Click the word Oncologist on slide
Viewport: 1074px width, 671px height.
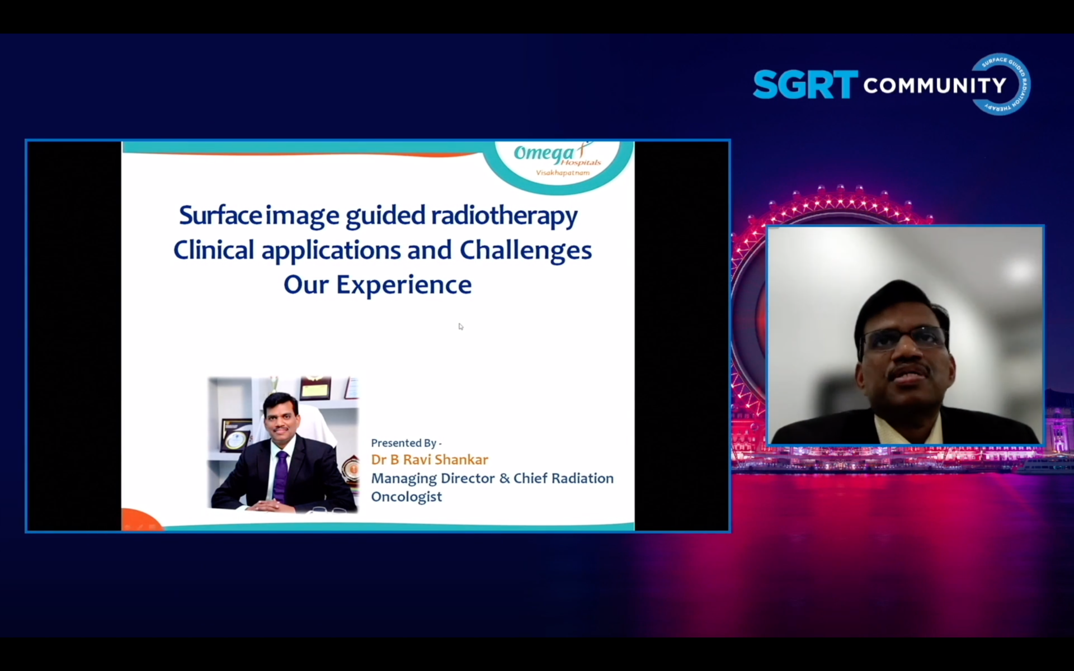click(407, 497)
